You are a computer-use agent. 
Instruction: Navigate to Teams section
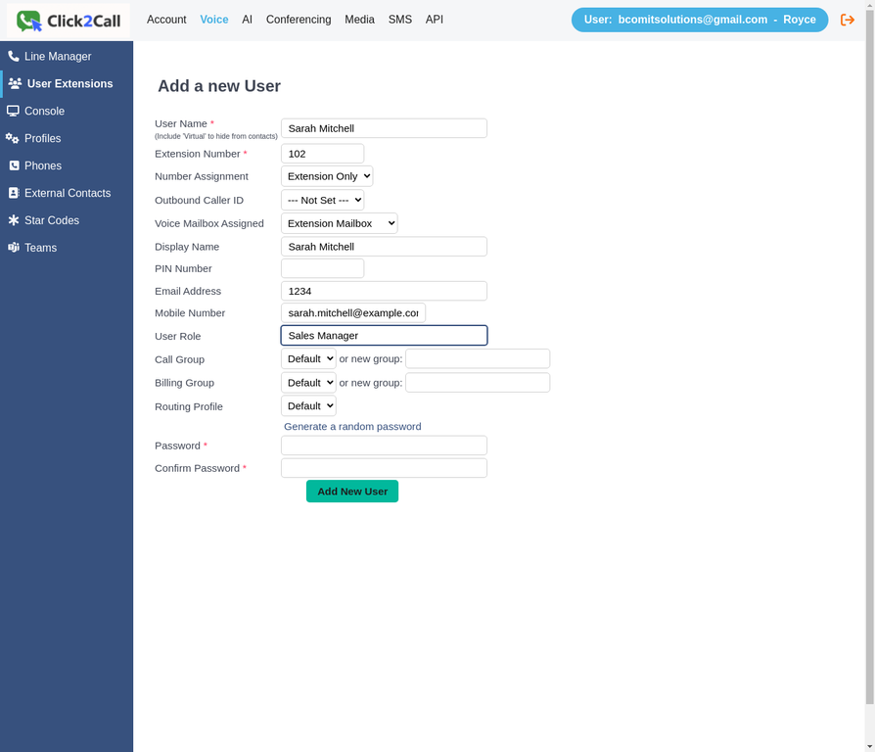(40, 248)
